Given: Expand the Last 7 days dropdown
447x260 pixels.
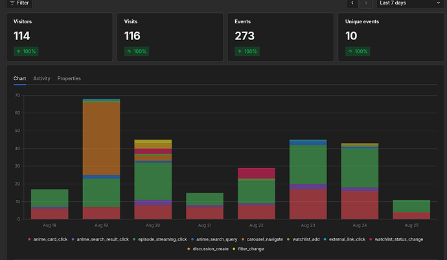Looking at the screenshot, I should click(410, 3).
